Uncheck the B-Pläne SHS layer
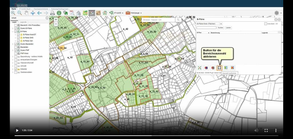This screenshot has height=139, width=293. coord(19,38)
